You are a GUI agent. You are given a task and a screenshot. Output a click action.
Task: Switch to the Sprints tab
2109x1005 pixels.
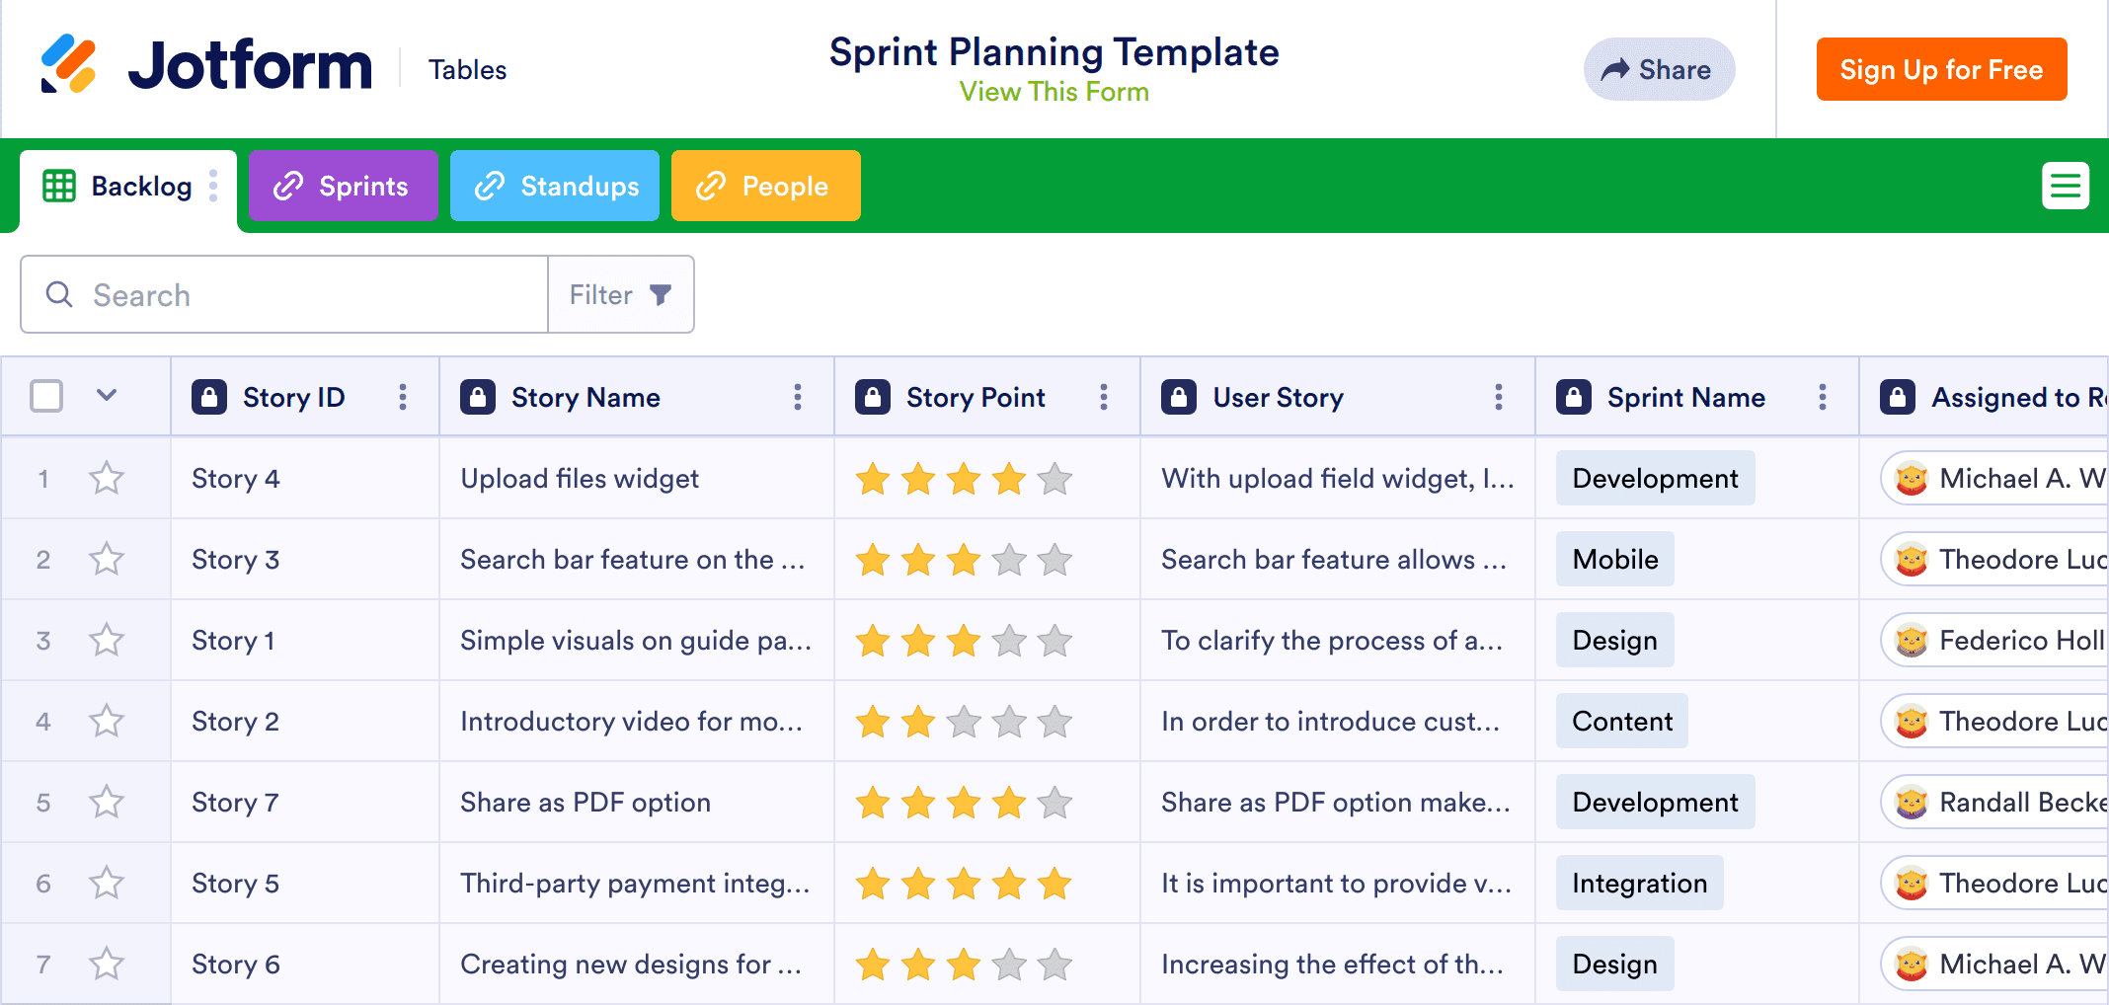click(343, 186)
